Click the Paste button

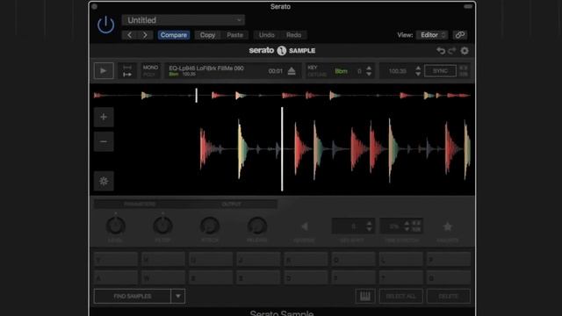pyautogui.click(x=234, y=35)
